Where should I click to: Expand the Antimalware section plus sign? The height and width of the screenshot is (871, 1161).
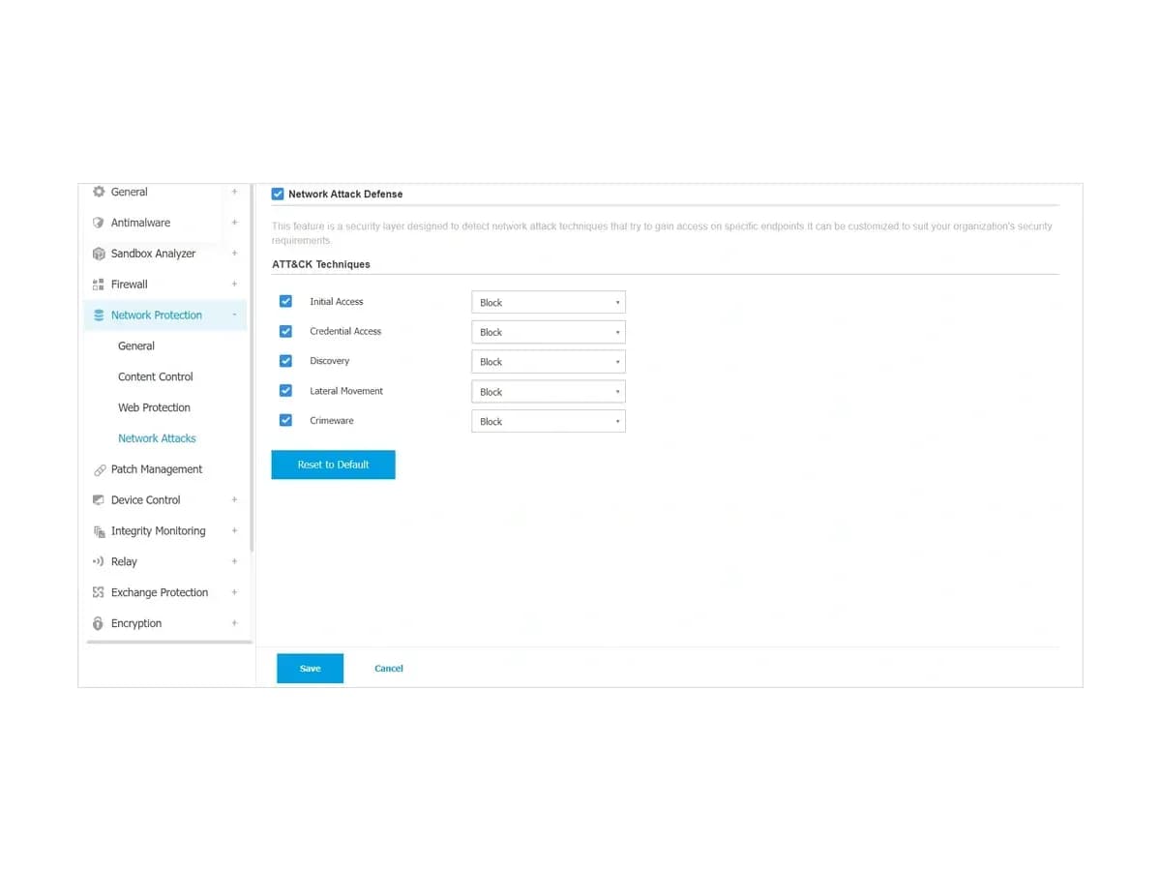click(x=234, y=223)
